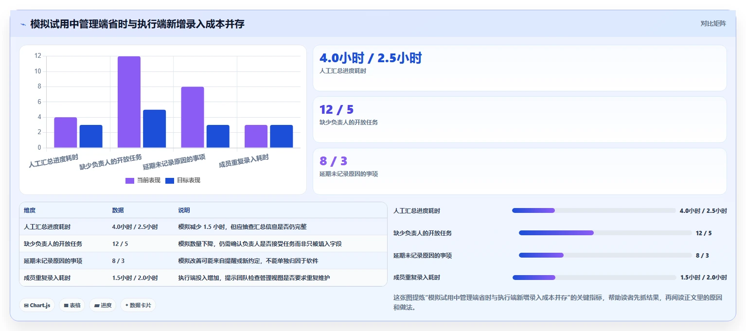Click the 维度 table column header

point(30,210)
